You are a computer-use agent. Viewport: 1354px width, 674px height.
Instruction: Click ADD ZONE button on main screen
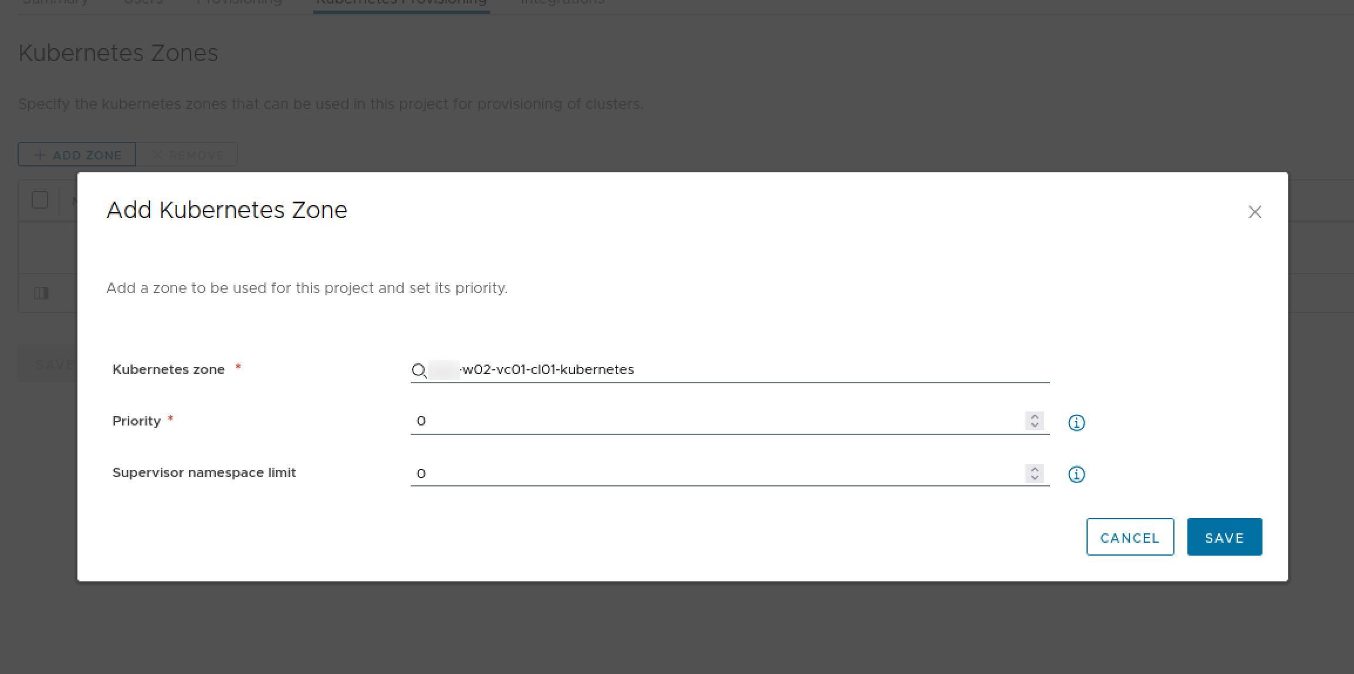(x=77, y=155)
